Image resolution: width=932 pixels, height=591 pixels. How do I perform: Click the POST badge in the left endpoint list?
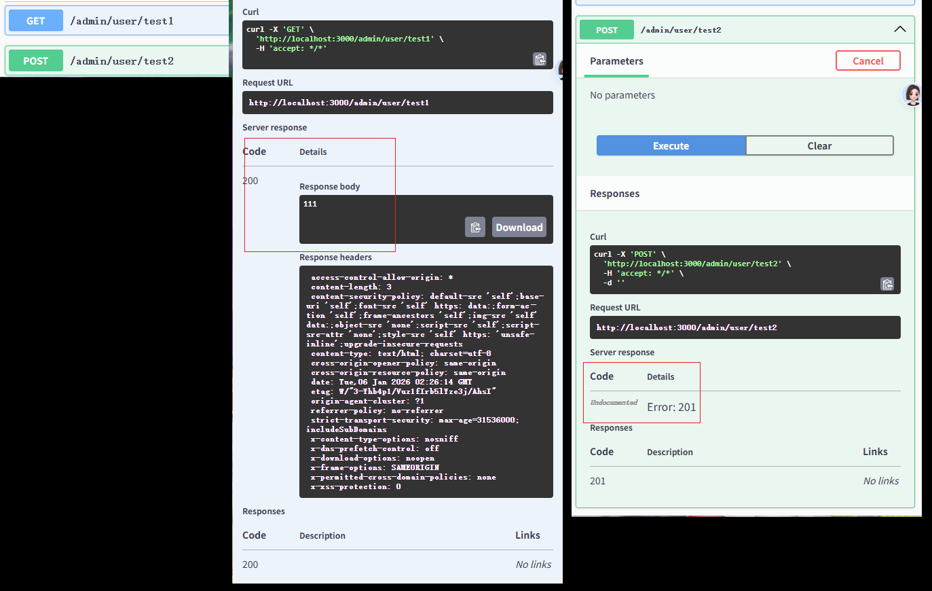[x=36, y=61]
